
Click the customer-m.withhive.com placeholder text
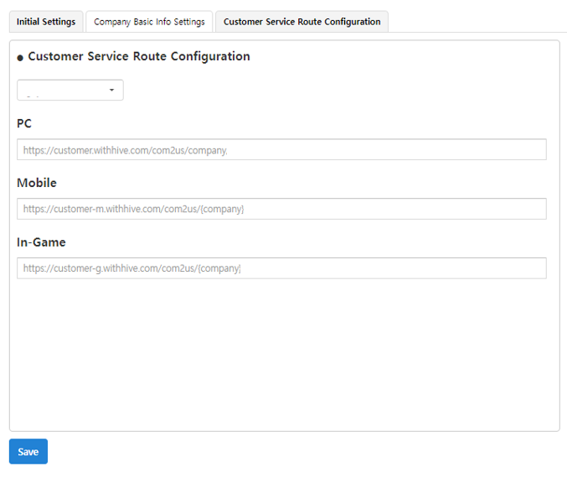click(x=134, y=209)
